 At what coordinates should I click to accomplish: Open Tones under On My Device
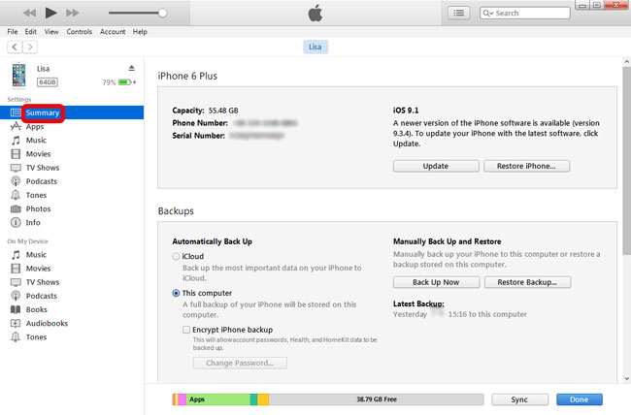(36, 337)
